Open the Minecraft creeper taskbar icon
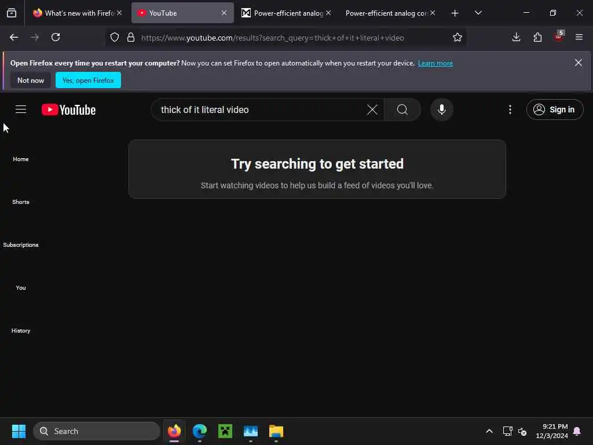Screen dimensions: 593x445 coord(225,431)
